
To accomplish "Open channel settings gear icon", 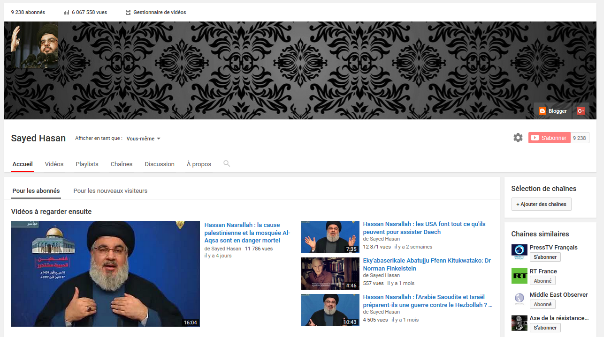I will tap(518, 138).
